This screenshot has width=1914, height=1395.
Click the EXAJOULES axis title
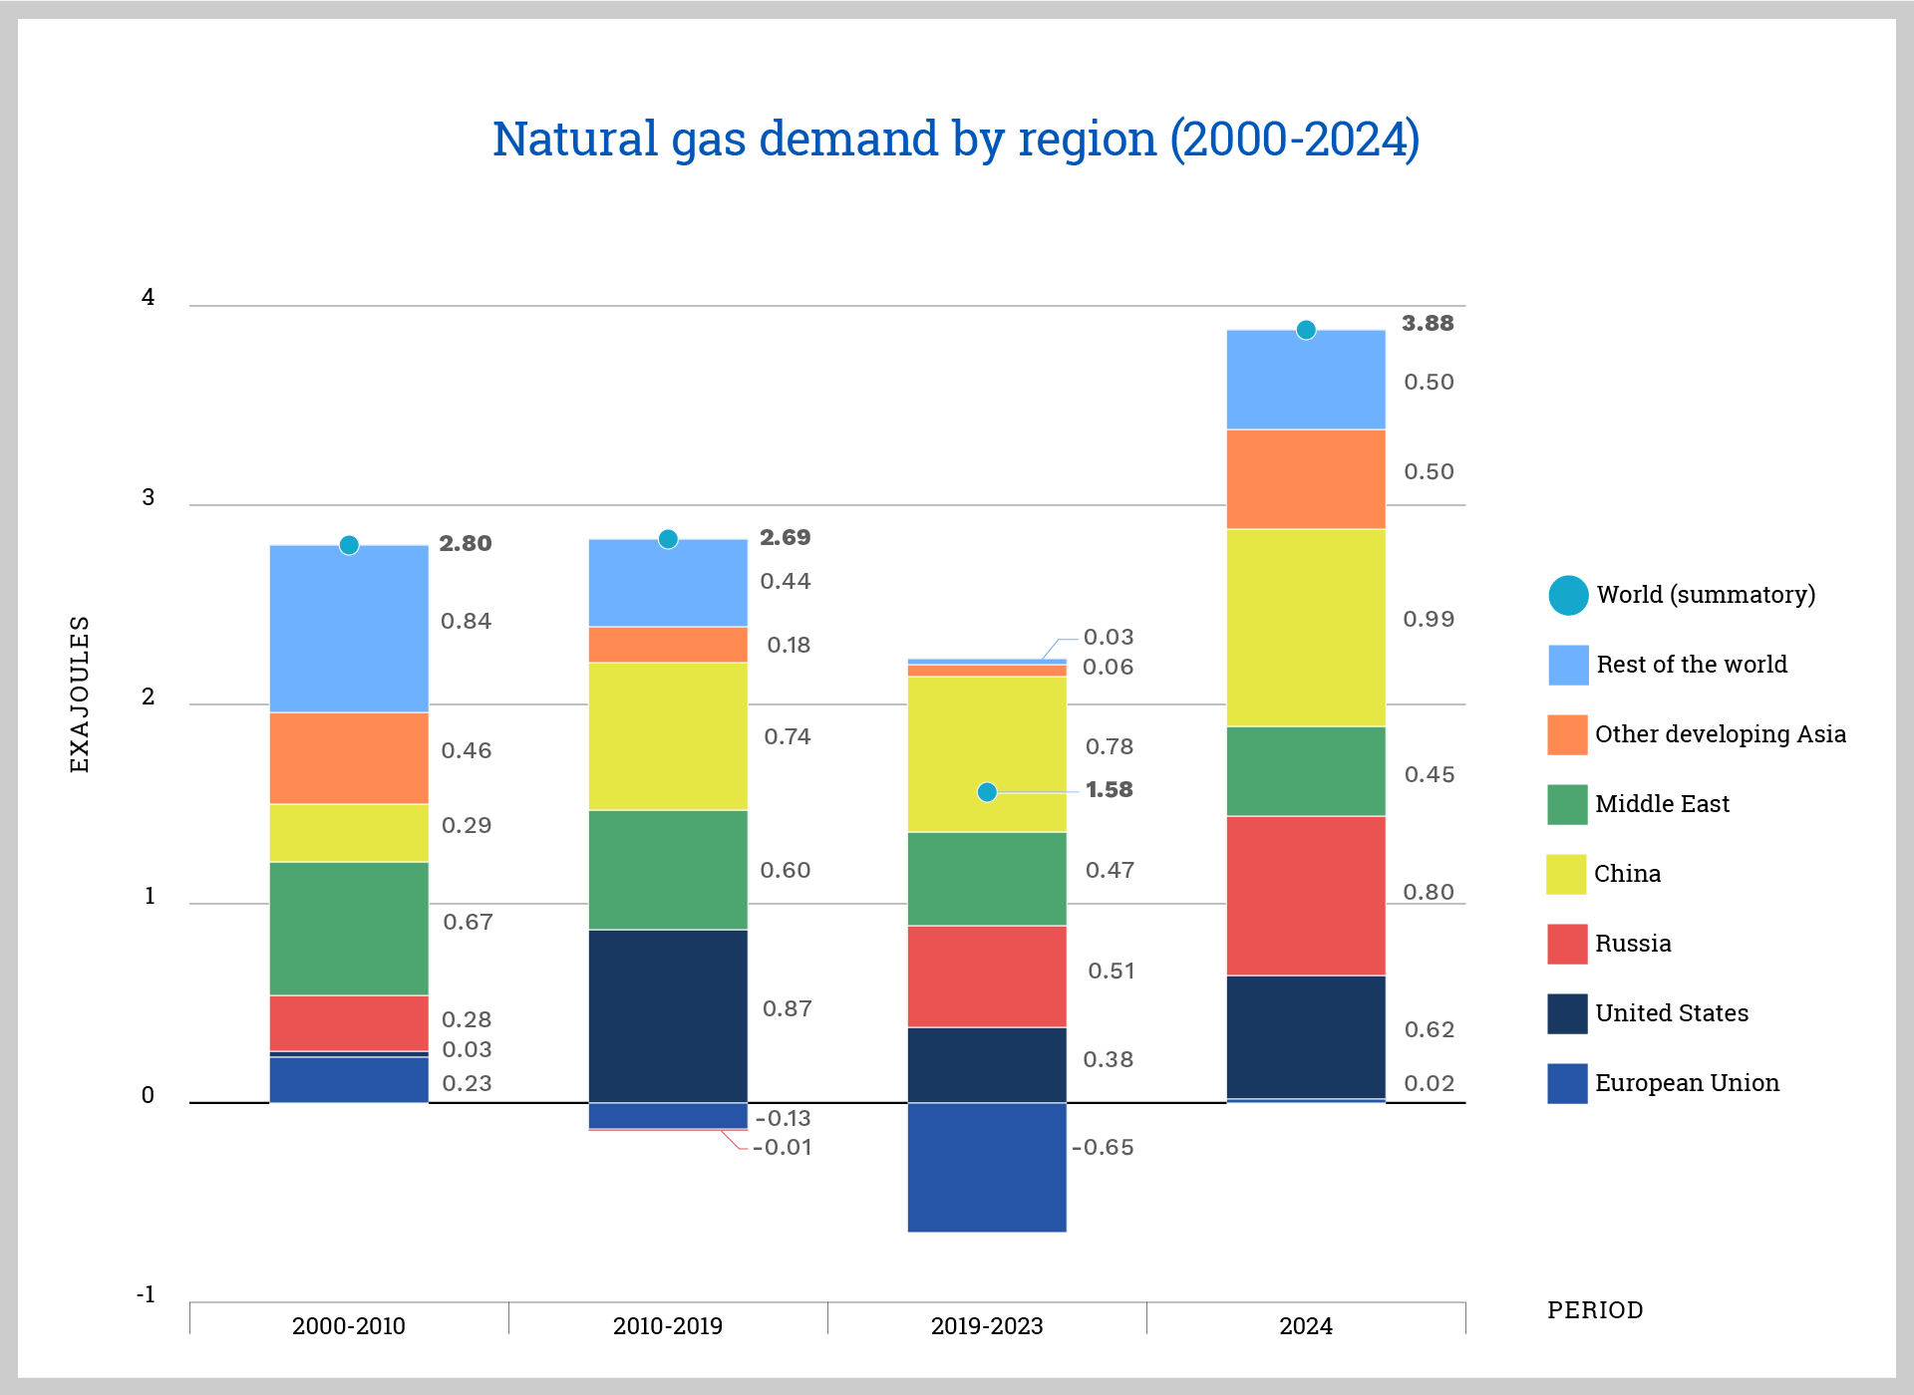tap(80, 694)
